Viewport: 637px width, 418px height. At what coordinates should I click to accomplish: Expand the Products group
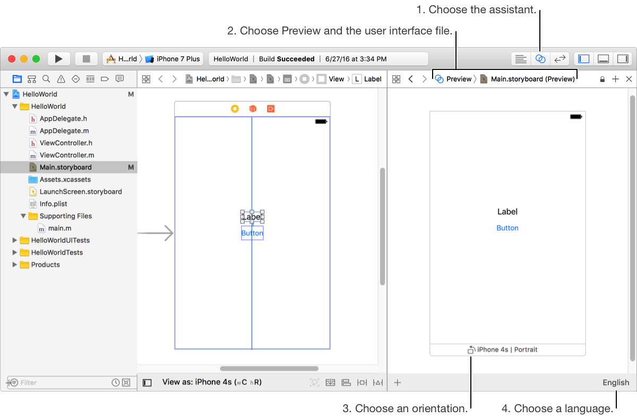click(15, 265)
